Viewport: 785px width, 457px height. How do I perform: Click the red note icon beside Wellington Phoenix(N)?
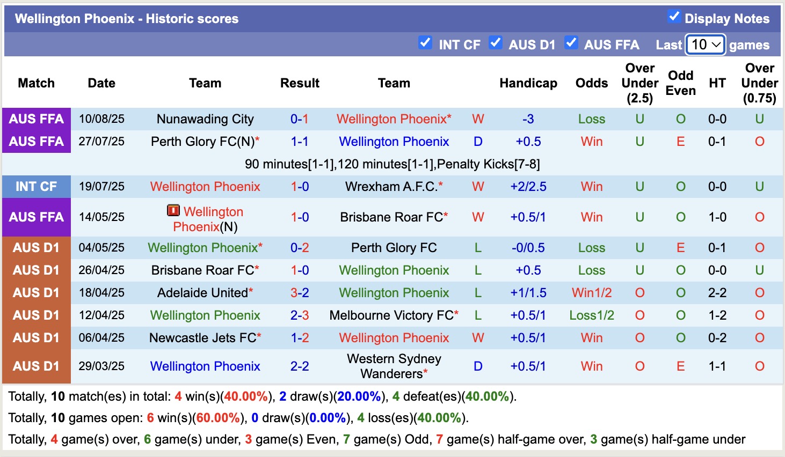[173, 210]
